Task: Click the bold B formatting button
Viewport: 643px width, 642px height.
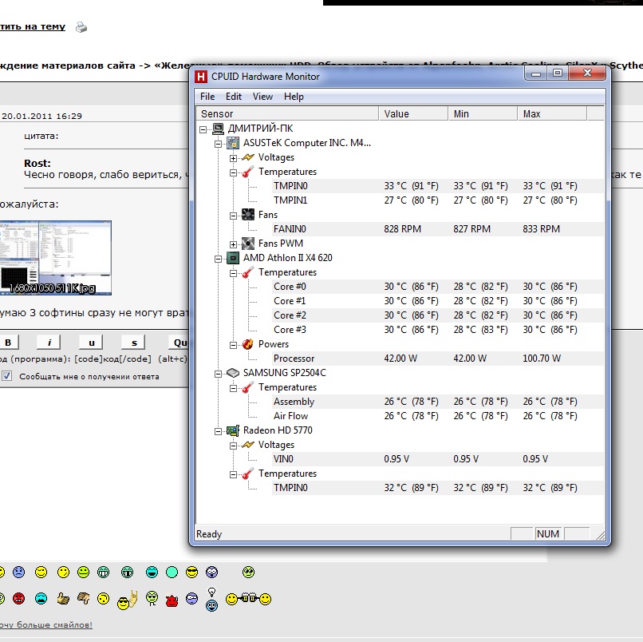Action: point(8,343)
